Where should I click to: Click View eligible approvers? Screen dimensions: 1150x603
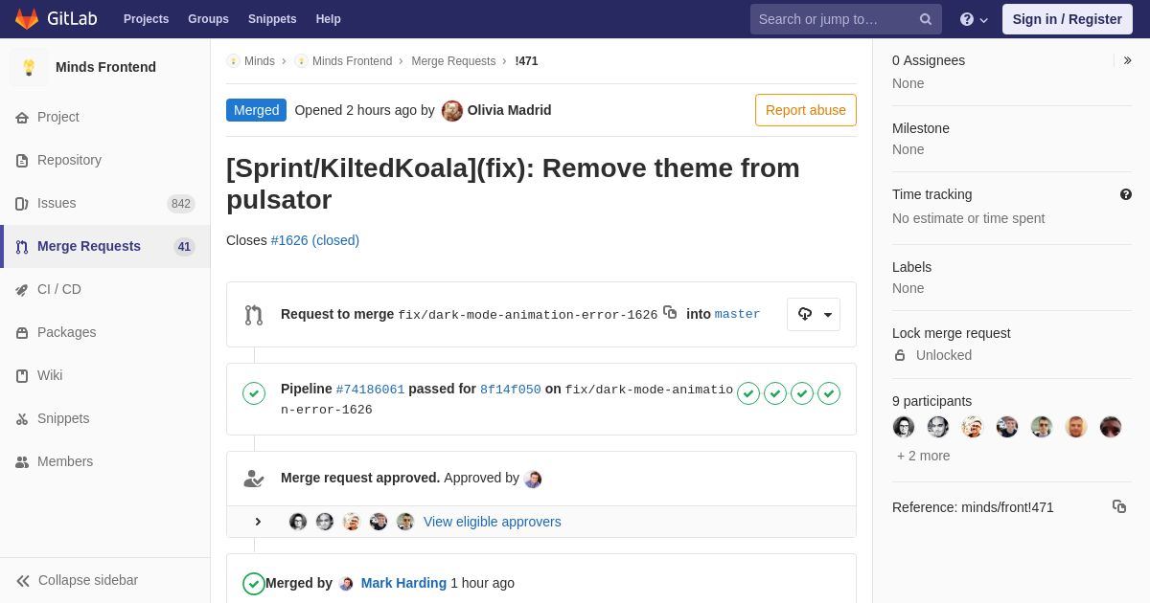[493, 522]
